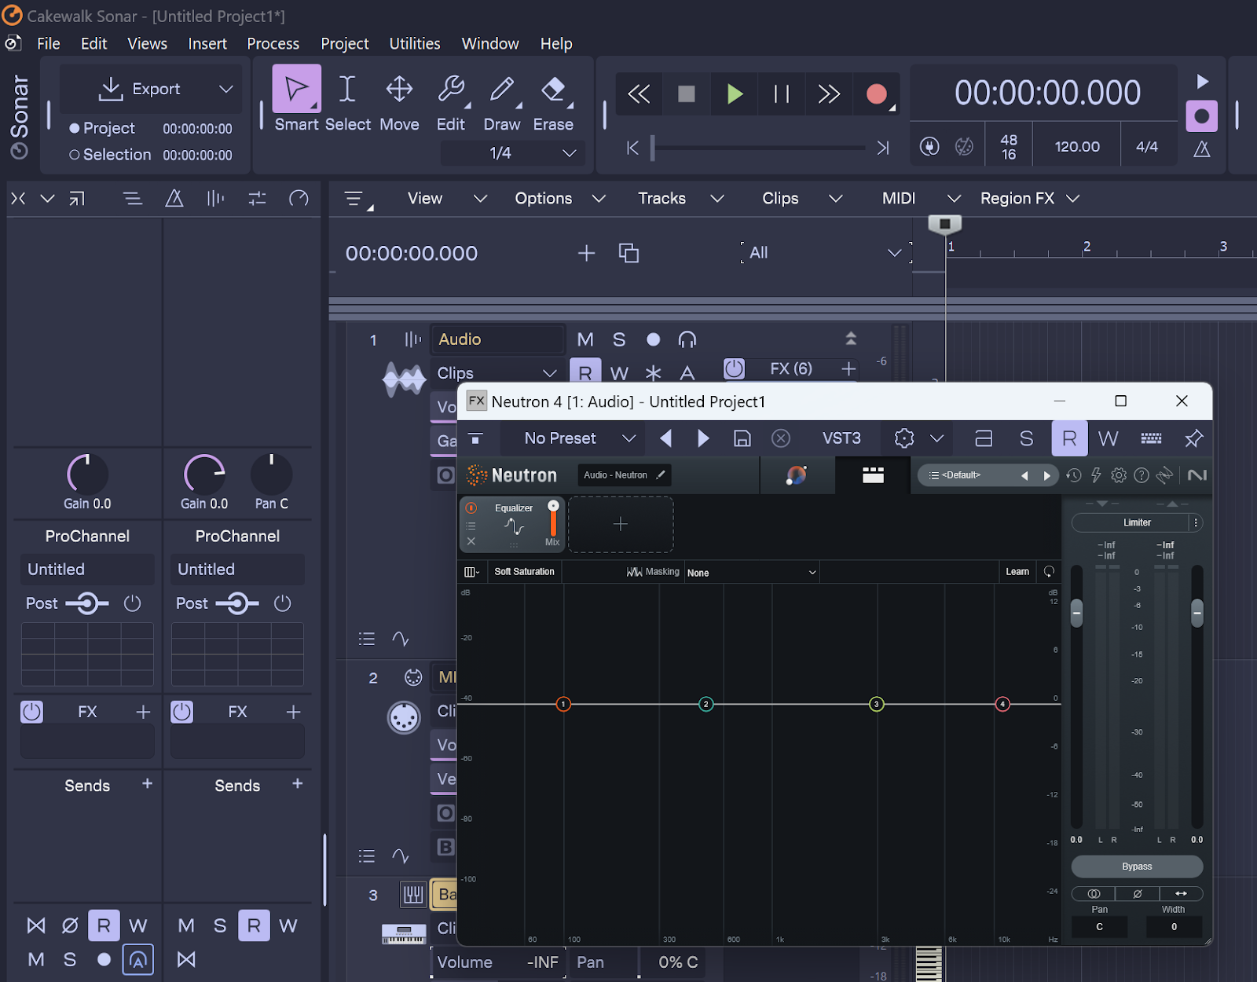This screenshot has height=982, width=1257.
Task: Toggle the metronome icon in transport
Action: pos(1202,148)
